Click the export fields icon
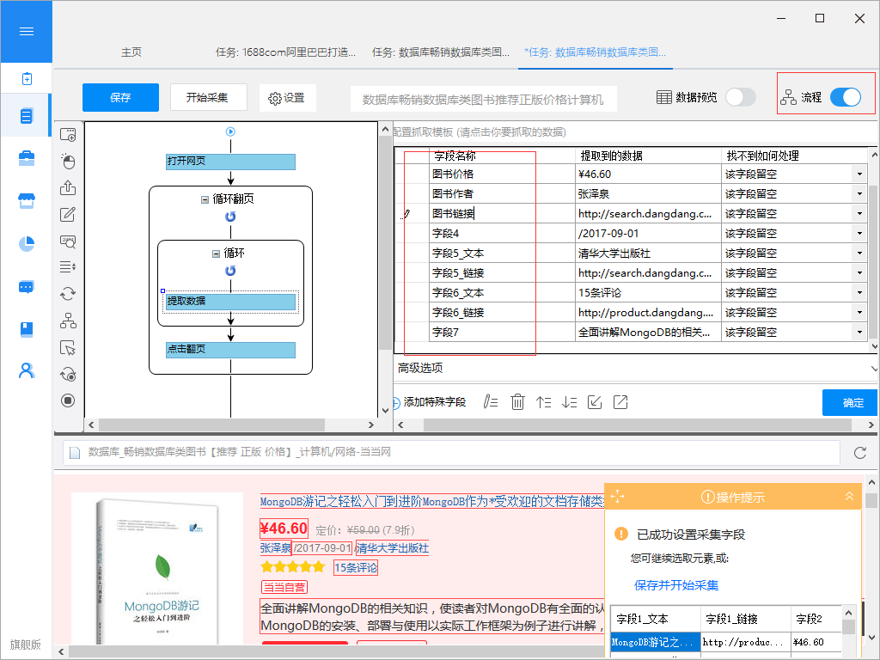The width and height of the screenshot is (880, 660). point(620,402)
